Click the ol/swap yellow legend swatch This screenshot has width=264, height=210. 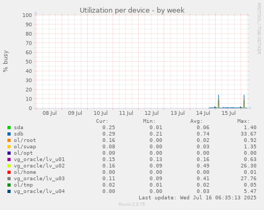click(9, 147)
